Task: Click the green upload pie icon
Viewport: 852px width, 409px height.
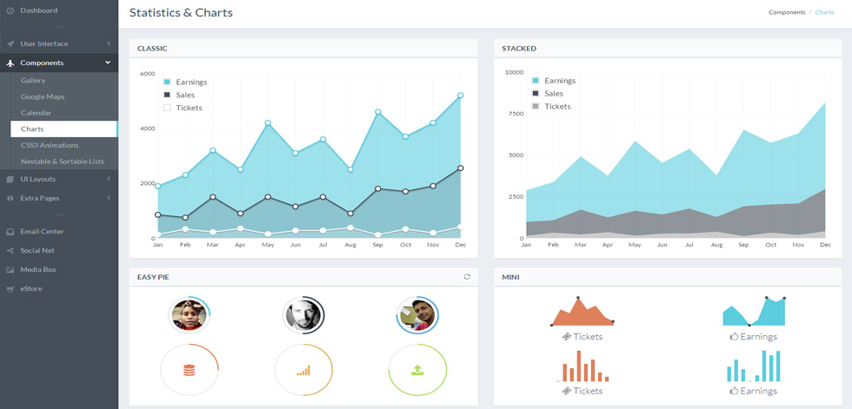Action: 417,371
